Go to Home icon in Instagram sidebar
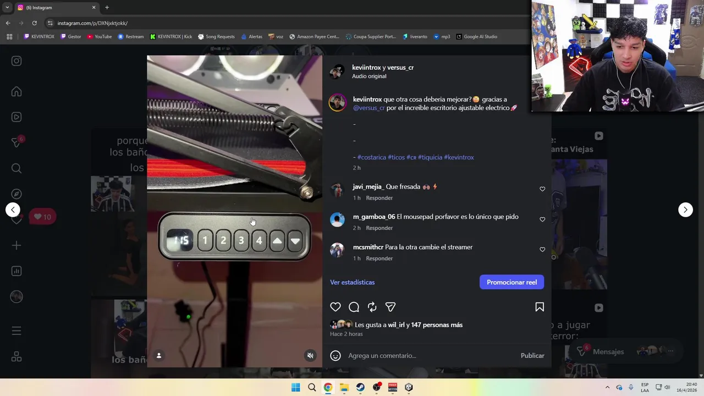This screenshot has height=396, width=704. pyautogui.click(x=16, y=91)
